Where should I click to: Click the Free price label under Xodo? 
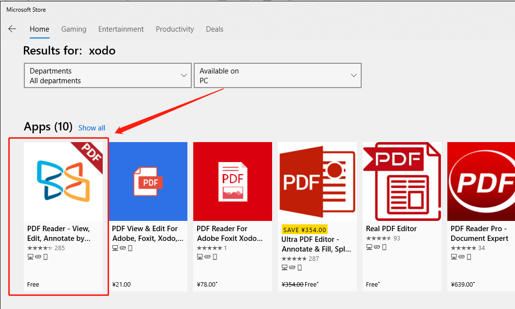pyautogui.click(x=33, y=284)
